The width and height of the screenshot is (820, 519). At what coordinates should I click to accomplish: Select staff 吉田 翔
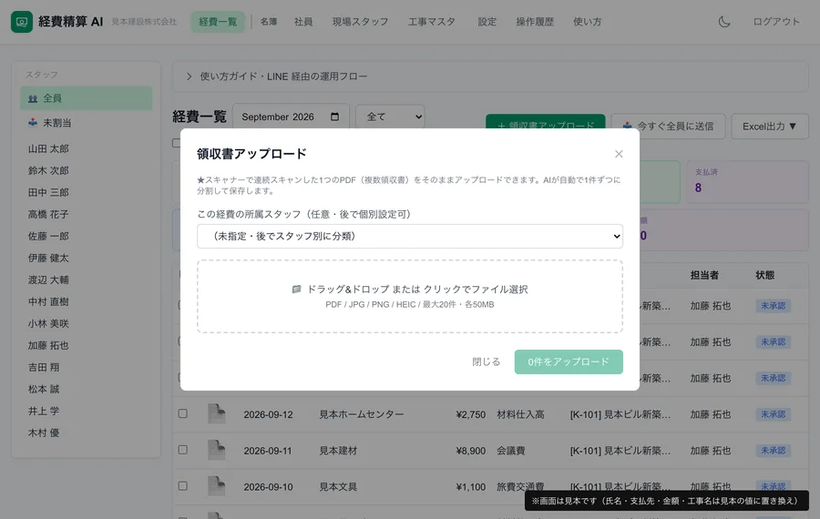[x=44, y=368]
